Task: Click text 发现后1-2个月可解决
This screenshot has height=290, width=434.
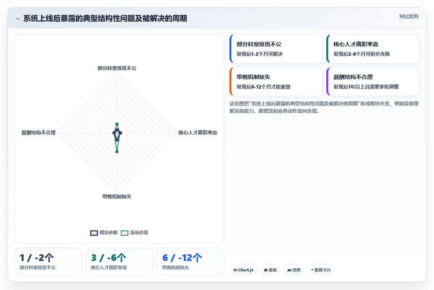Action: coord(259,54)
